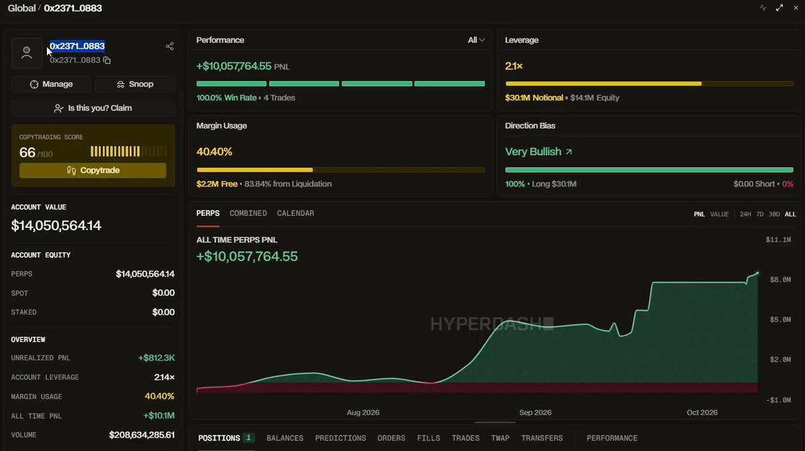This screenshot has width=805, height=451.
Task: Click the Global breadcrumb link
Action: (x=21, y=8)
